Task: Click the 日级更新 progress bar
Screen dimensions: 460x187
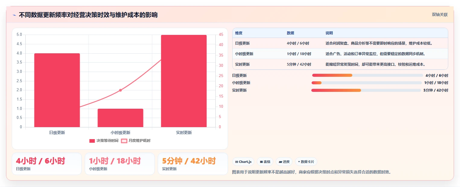Action: pos(367,75)
